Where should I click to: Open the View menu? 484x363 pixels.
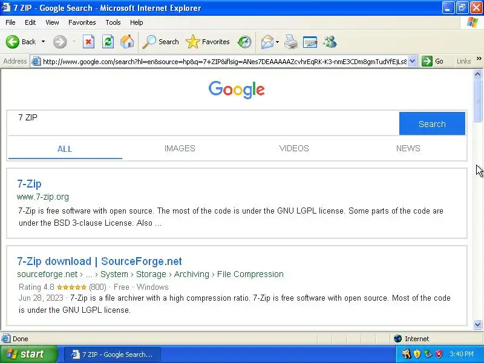tap(52, 22)
